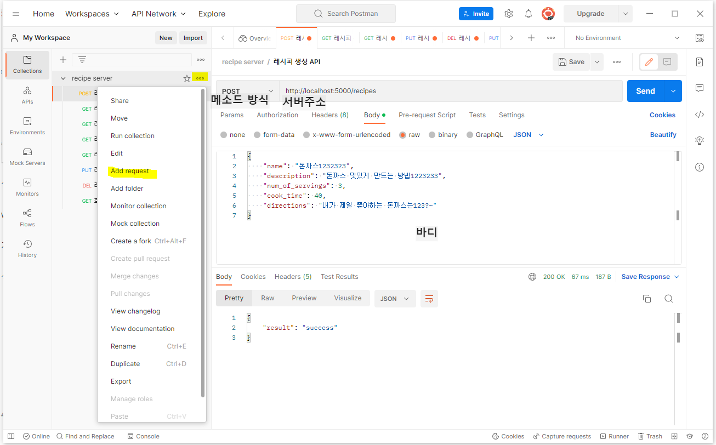Click the Search Postman field

pos(346,14)
